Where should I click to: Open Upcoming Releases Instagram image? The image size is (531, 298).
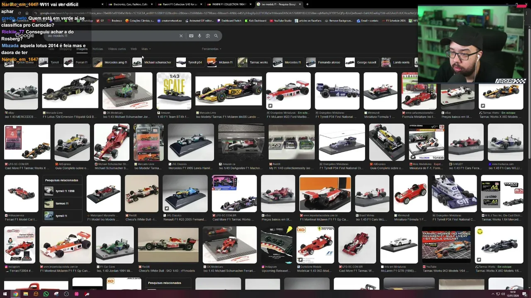click(277, 245)
